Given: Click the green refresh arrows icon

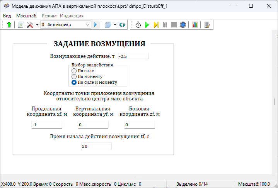Looking at the screenshot, I should tap(122, 25).
